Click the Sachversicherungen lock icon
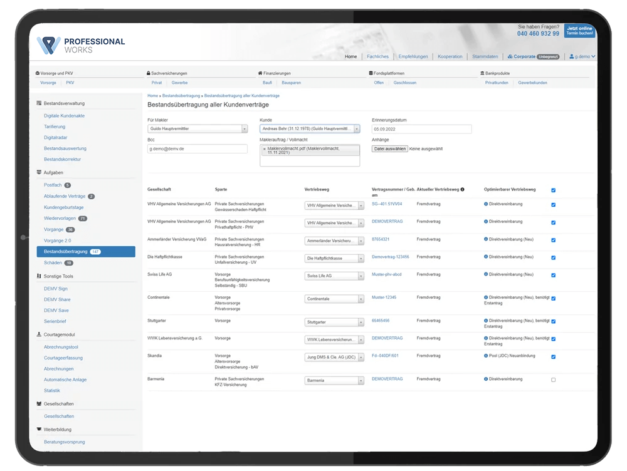The image size is (627, 471). (x=149, y=73)
